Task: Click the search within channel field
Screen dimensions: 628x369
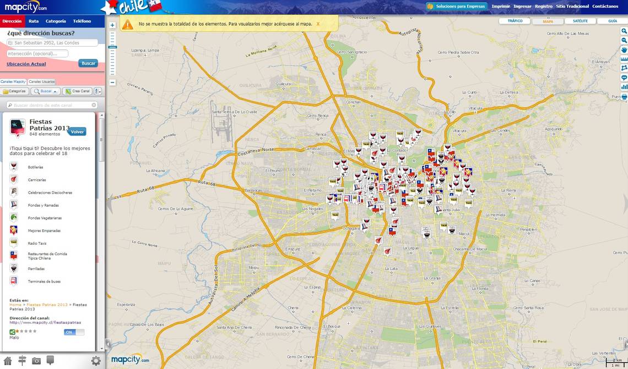Action: [52, 105]
